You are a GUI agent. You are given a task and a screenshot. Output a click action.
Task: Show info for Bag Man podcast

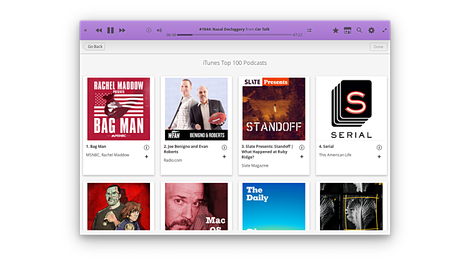tap(146, 147)
